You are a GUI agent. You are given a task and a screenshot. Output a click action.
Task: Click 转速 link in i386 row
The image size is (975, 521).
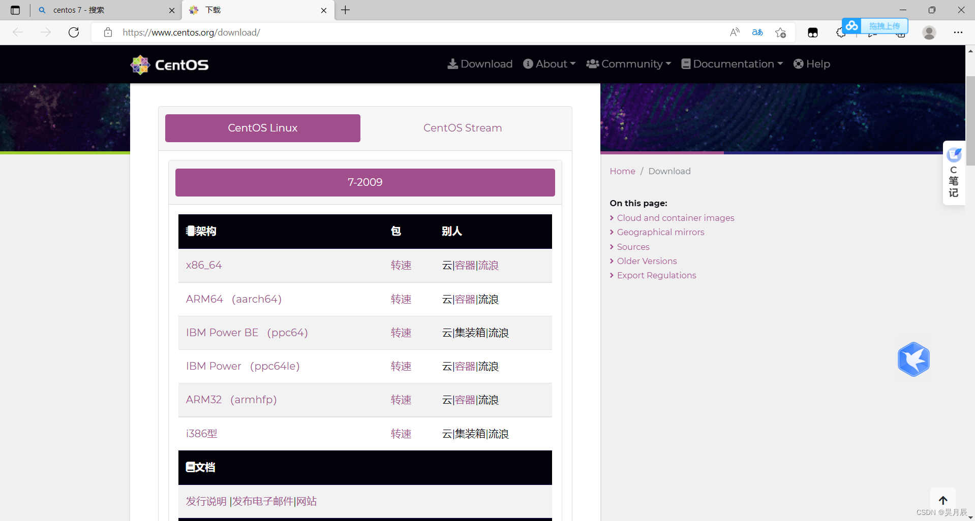coord(401,434)
